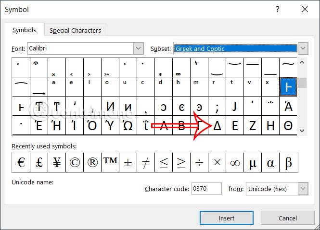320x230 pixels.
Task: Expand the Subset dropdown
Action: tap(303, 48)
